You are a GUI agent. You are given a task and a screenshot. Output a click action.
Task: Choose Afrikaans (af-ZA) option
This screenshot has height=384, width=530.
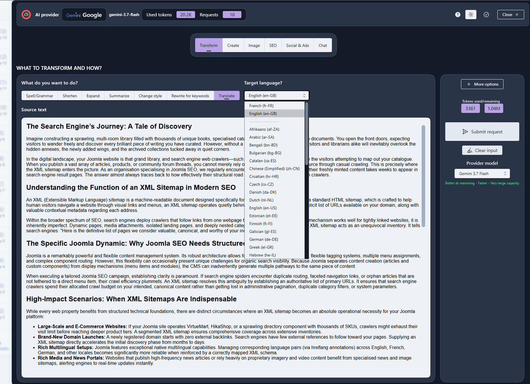coord(274,129)
